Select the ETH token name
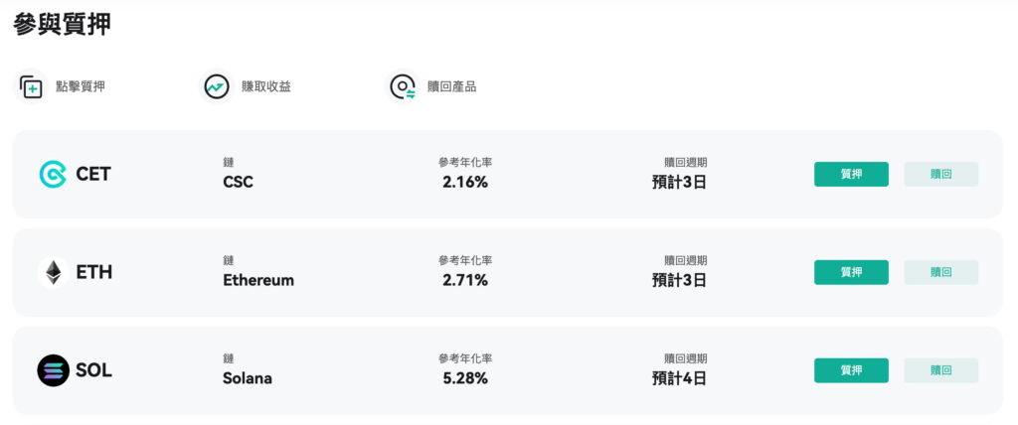 click(94, 272)
